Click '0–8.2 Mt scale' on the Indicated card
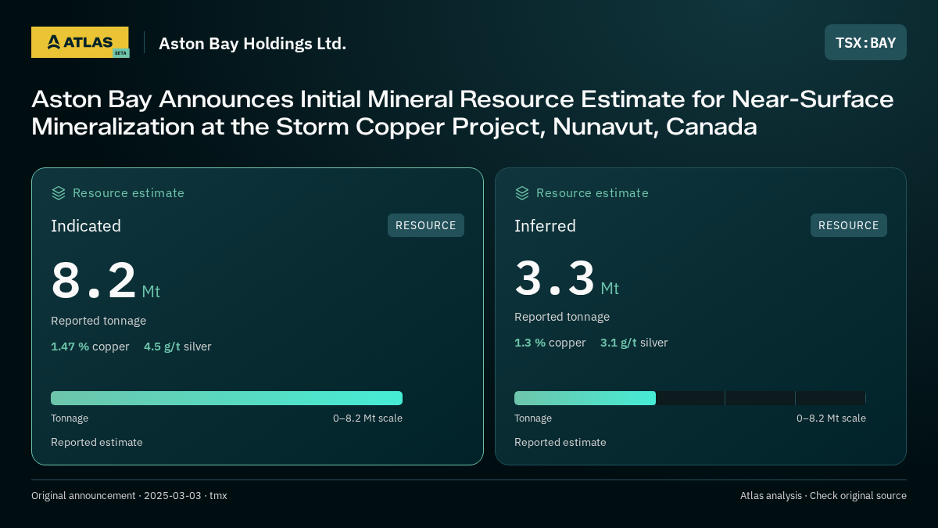Screen dimensions: 938x528 coord(367,418)
